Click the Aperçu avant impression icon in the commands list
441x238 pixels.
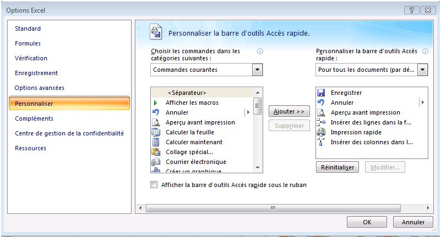coord(156,122)
